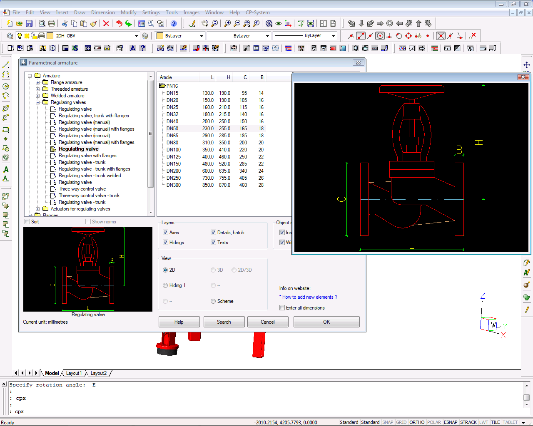Open Print Preview from toolbar
This screenshot has width=533, height=426.
click(x=42, y=23)
